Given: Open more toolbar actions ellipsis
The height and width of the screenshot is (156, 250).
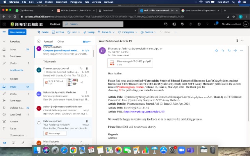Looking at the screenshot, I should click(x=175, y=32).
